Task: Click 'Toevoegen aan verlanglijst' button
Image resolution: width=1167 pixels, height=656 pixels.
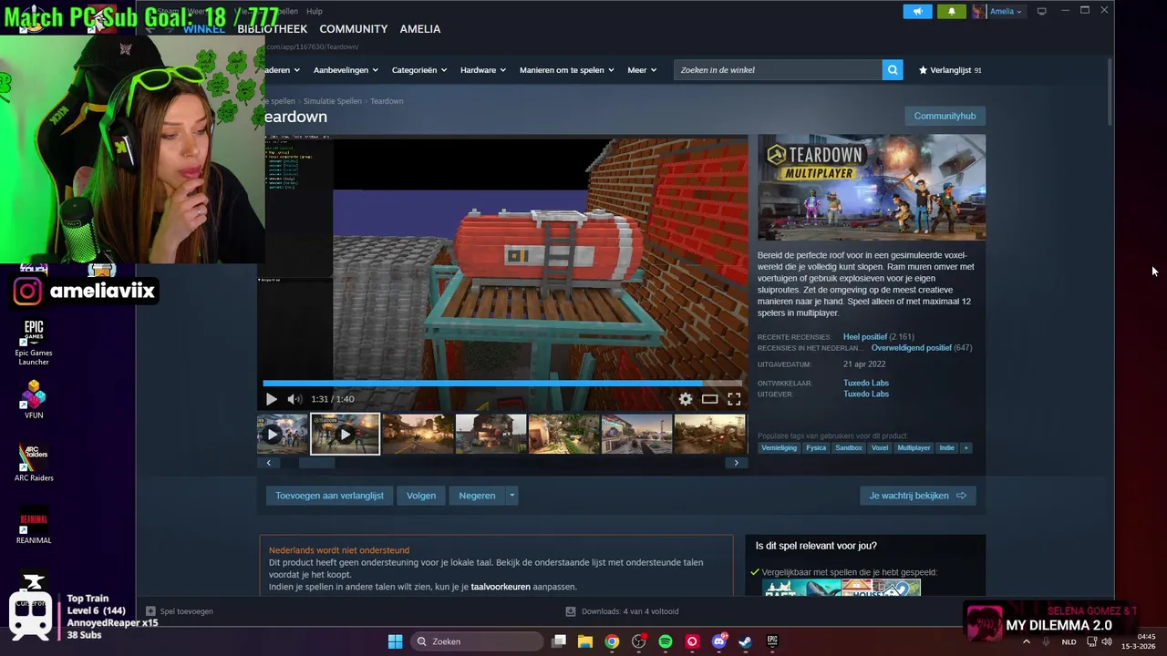Action: (329, 496)
